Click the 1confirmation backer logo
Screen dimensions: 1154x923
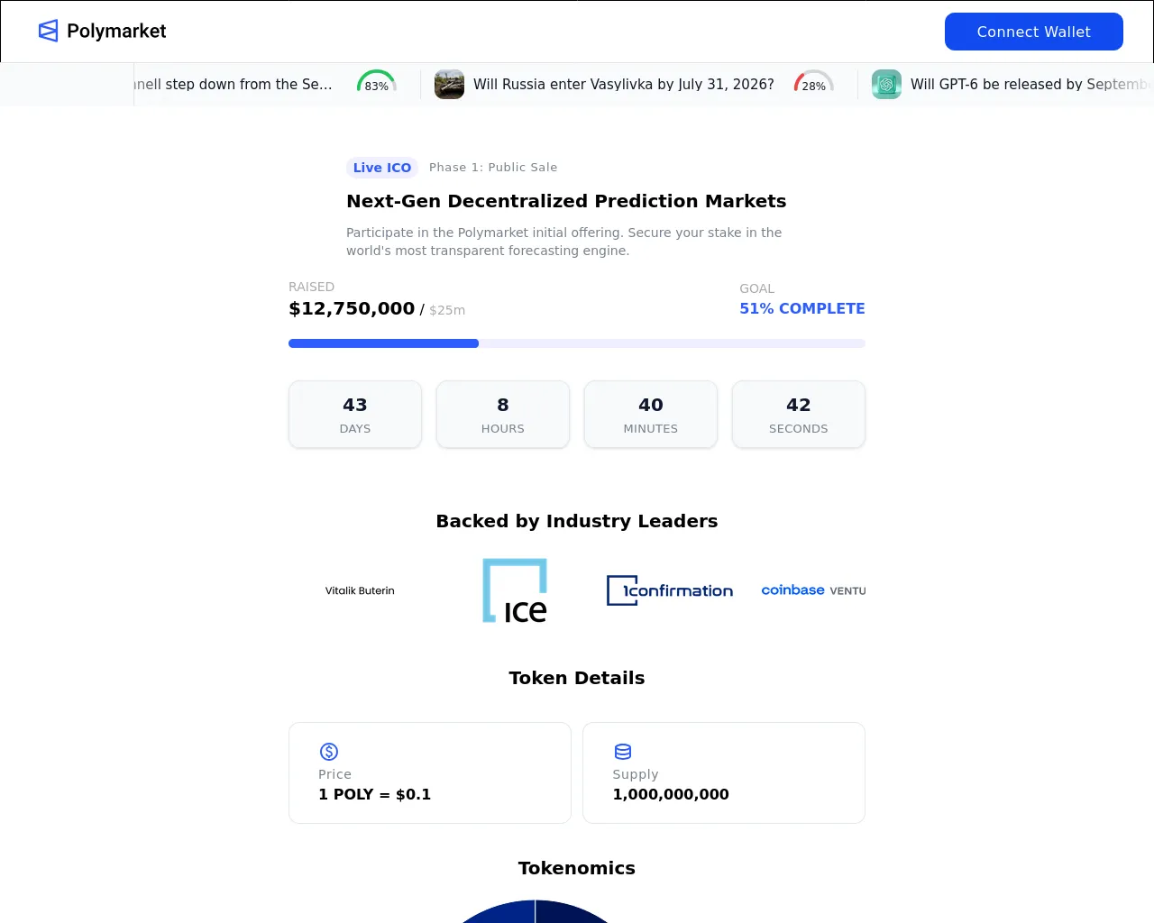(670, 590)
